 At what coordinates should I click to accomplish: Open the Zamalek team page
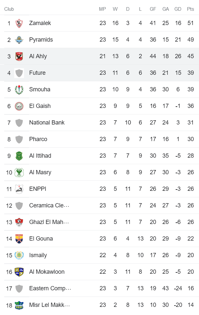(40, 23)
